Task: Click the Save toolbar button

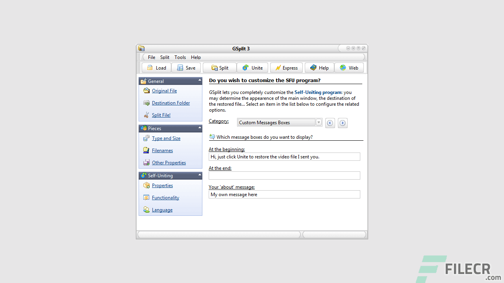Action: [x=186, y=68]
